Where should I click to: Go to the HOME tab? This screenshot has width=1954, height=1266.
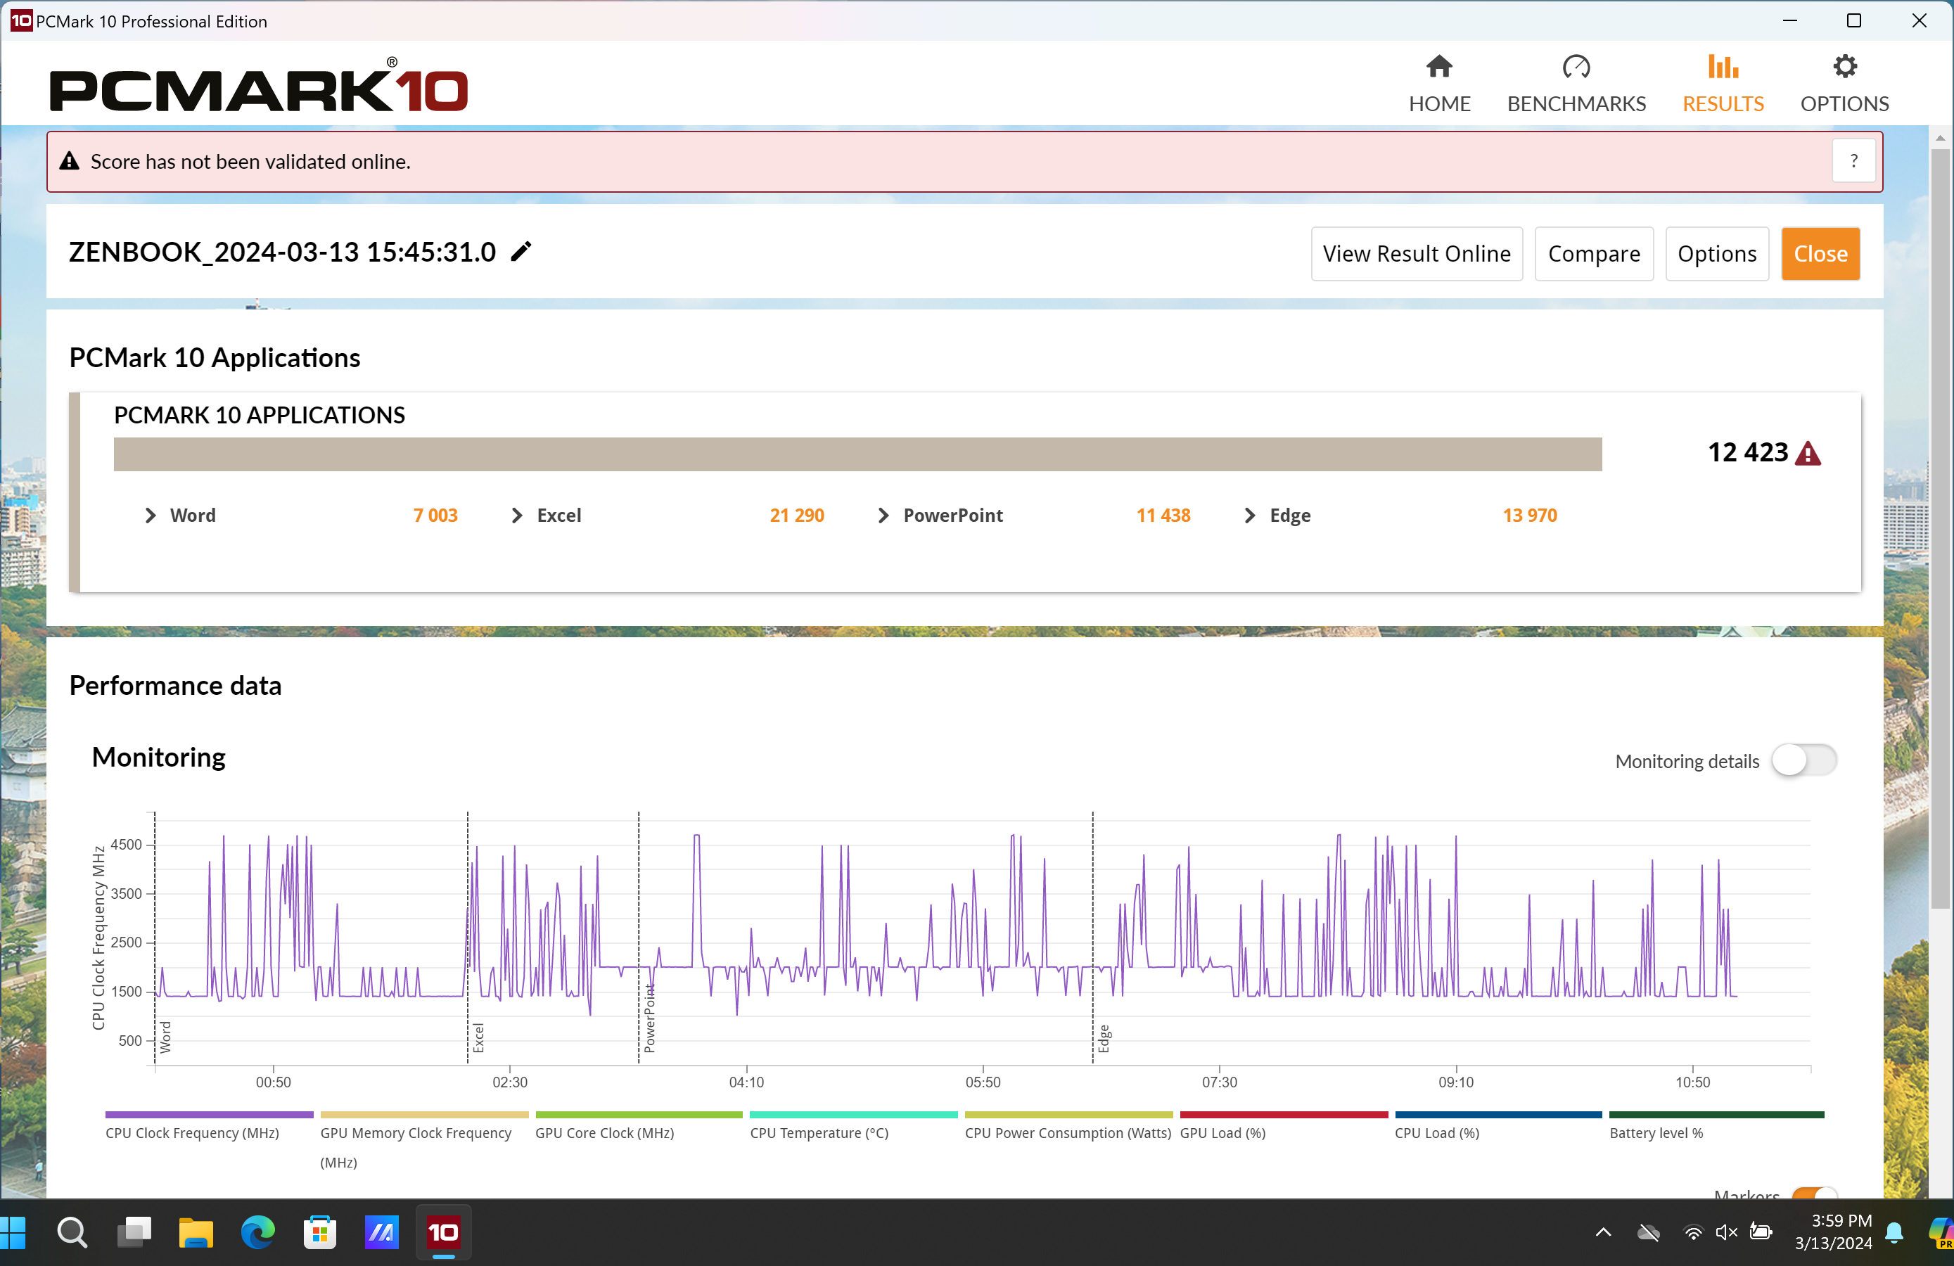(1439, 84)
